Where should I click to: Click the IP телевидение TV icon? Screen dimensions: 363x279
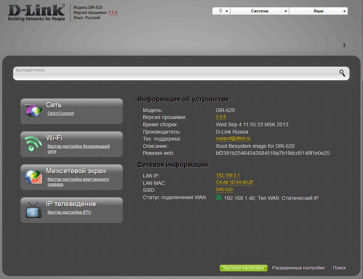[34, 210]
